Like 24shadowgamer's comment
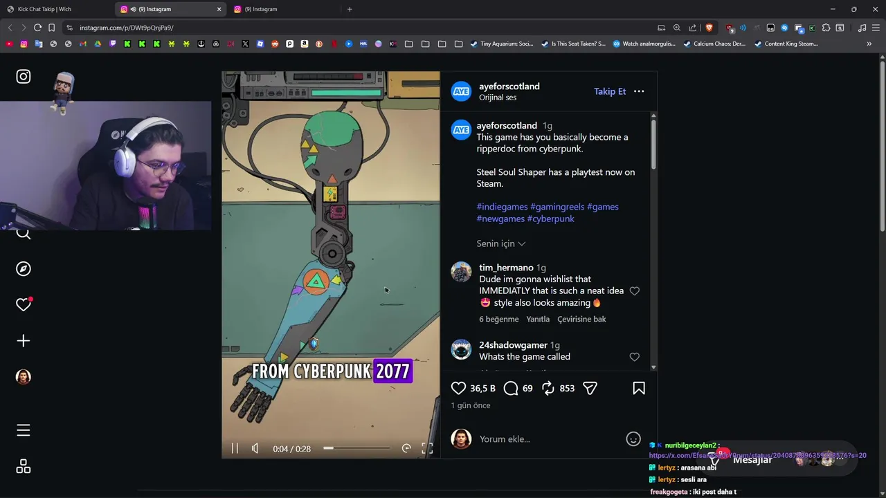This screenshot has width=886, height=498. pyautogui.click(x=635, y=357)
